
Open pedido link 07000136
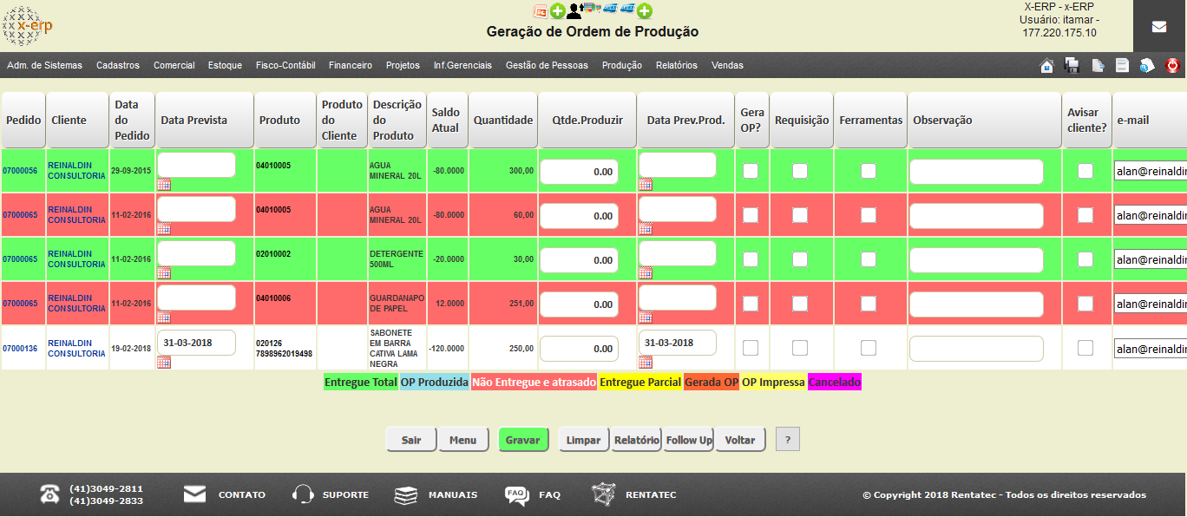click(x=20, y=348)
